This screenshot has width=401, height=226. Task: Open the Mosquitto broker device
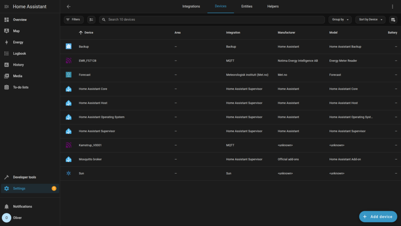[x=90, y=160]
